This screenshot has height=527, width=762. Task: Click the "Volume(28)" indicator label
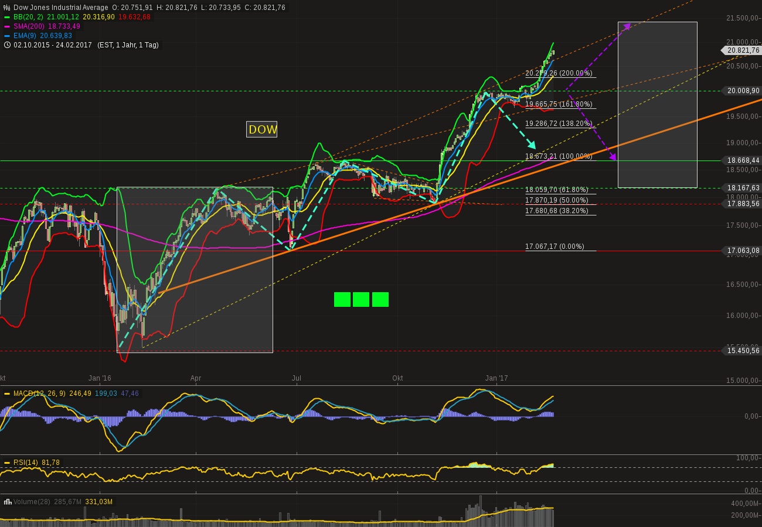(x=30, y=501)
